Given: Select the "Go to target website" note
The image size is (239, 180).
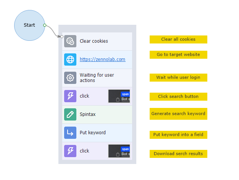Looking at the screenshot, I should tap(178, 55).
